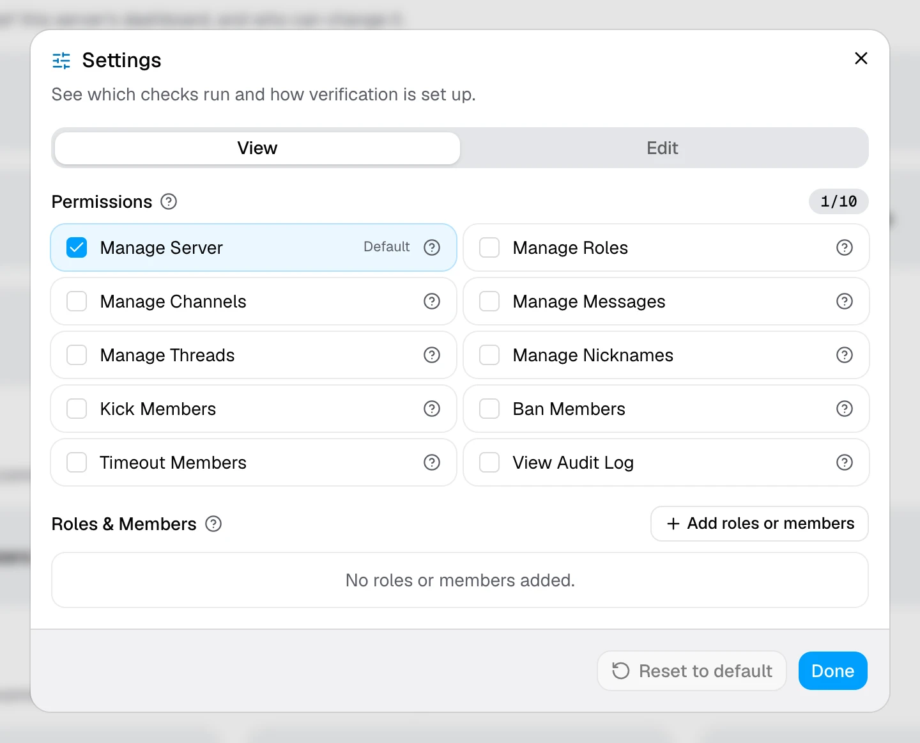Viewport: 920px width, 743px height.
Task: Confirm with the Done button
Action: click(x=833, y=671)
